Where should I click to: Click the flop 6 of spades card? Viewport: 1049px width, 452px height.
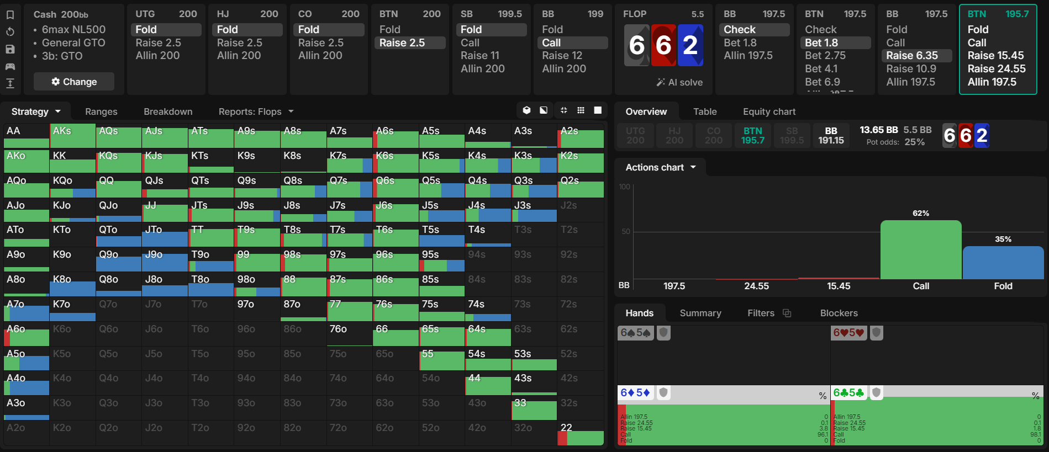click(x=637, y=45)
